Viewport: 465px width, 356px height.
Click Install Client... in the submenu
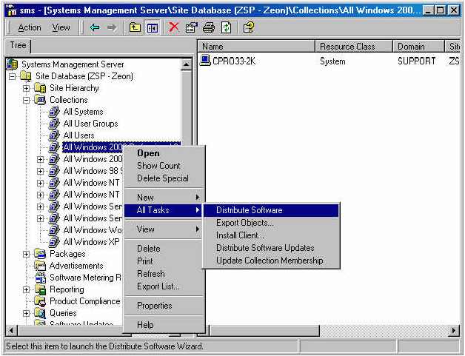pos(271,235)
